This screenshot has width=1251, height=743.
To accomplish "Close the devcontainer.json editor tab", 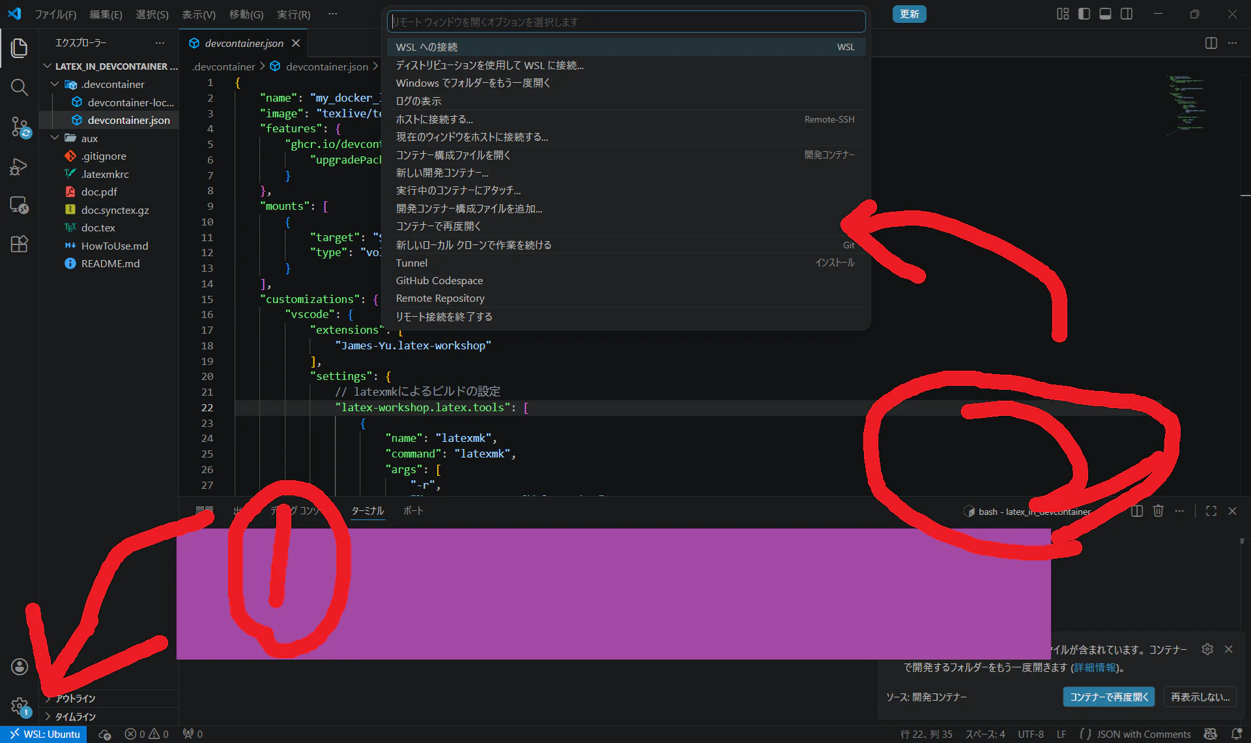I will point(296,43).
